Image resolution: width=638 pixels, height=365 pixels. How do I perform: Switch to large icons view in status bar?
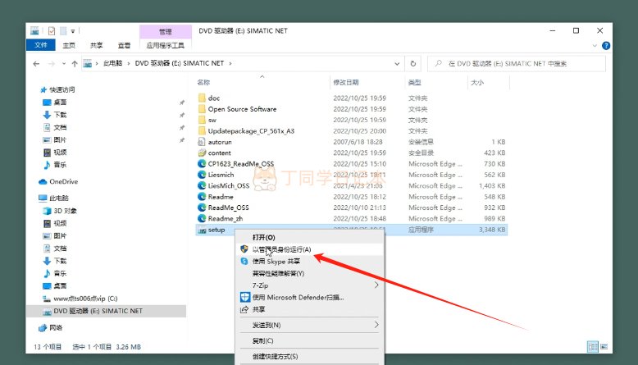point(604,347)
